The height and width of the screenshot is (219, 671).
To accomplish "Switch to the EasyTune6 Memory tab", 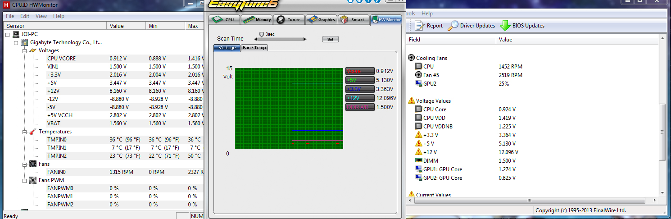I will (257, 19).
